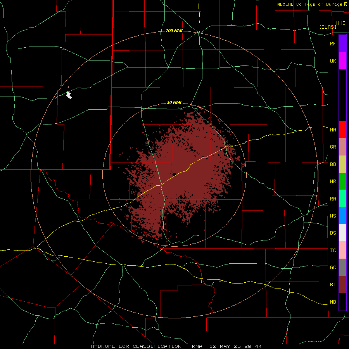Click the brown BI legend swatch
The height and width of the screenshot is (349, 349).
(342, 285)
